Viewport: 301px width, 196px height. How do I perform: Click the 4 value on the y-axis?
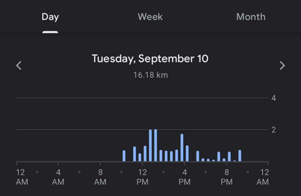point(274,98)
